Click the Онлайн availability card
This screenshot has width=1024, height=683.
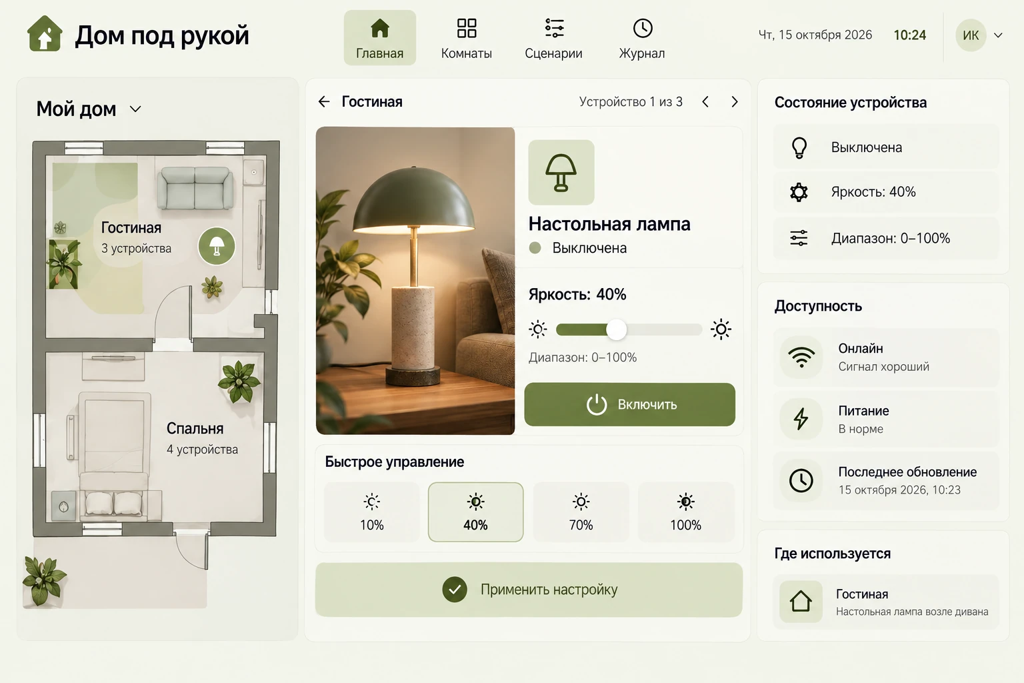click(886, 358)
